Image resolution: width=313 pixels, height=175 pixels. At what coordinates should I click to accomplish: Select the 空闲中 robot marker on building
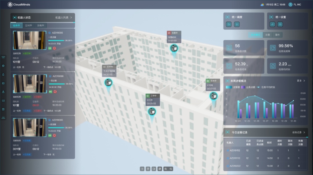pos(108,82)
